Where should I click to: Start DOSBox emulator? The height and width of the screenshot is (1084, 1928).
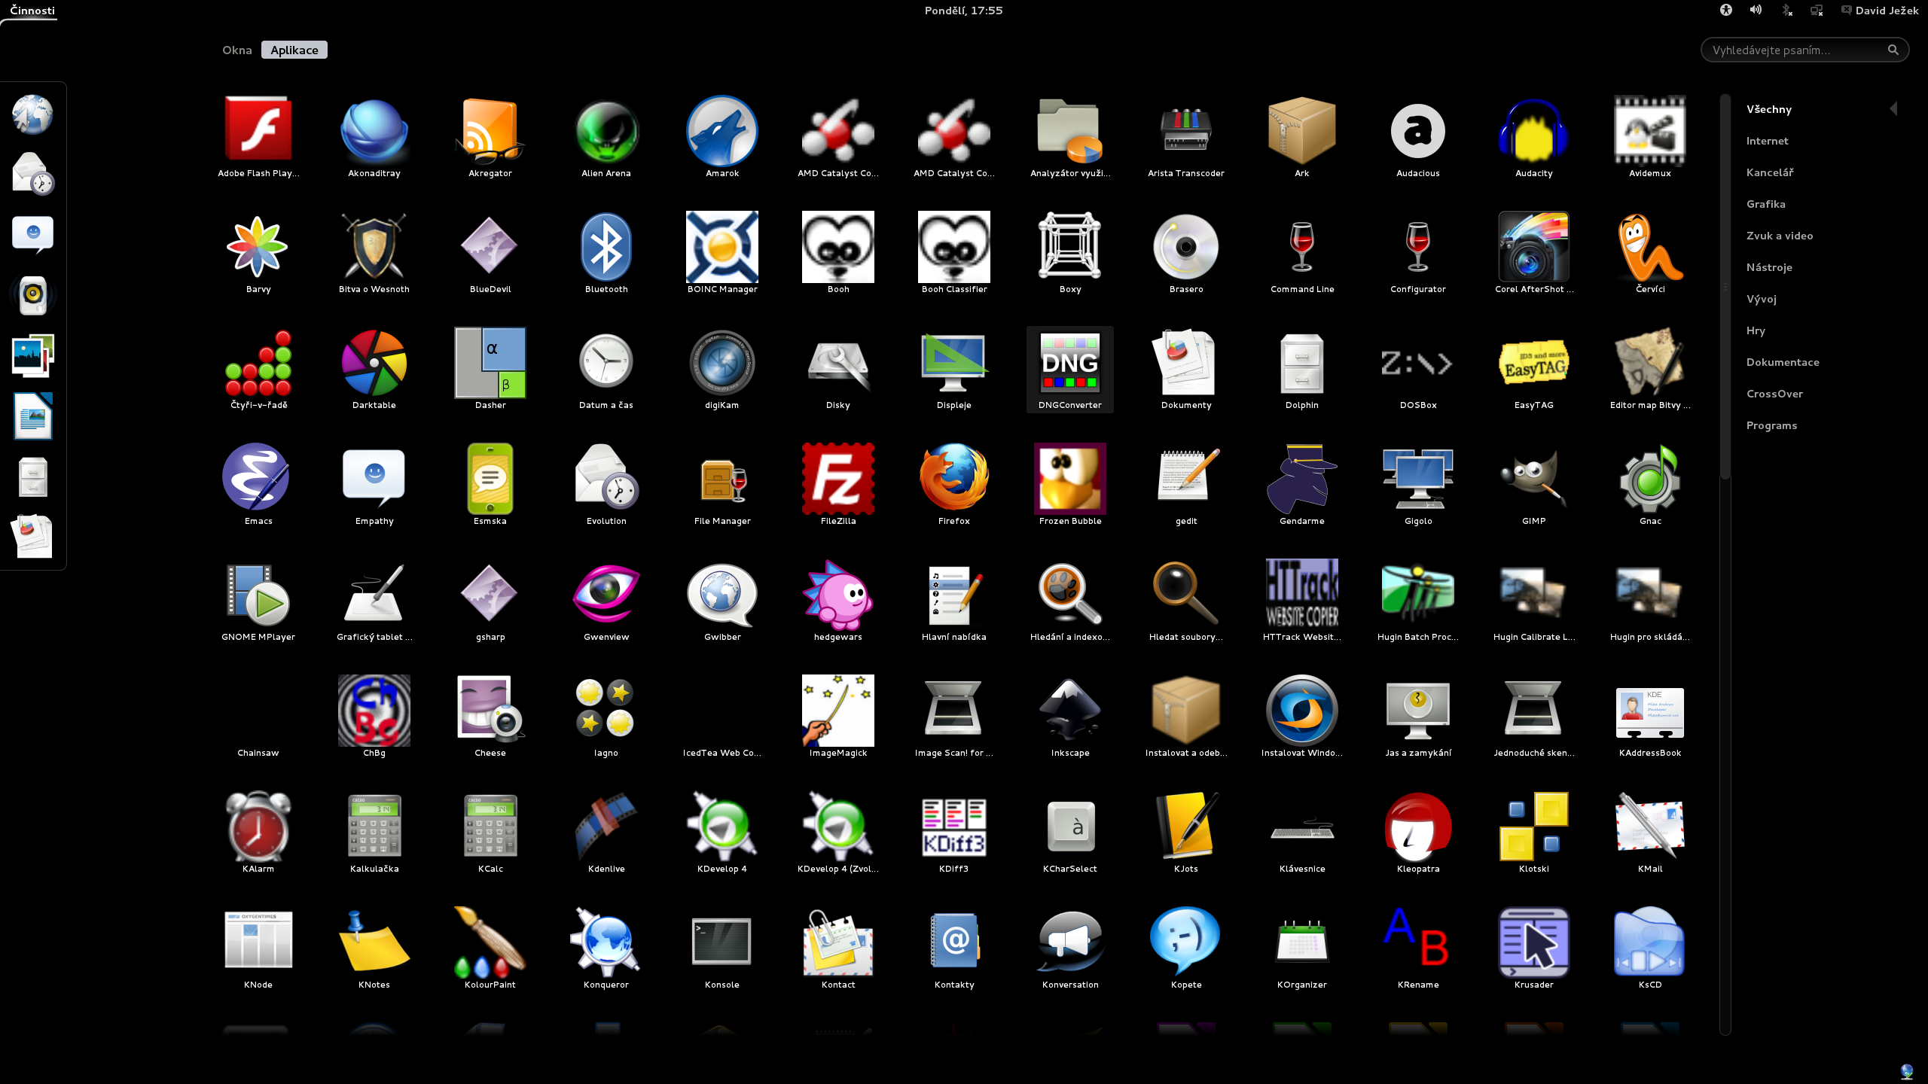(1418, 369)
